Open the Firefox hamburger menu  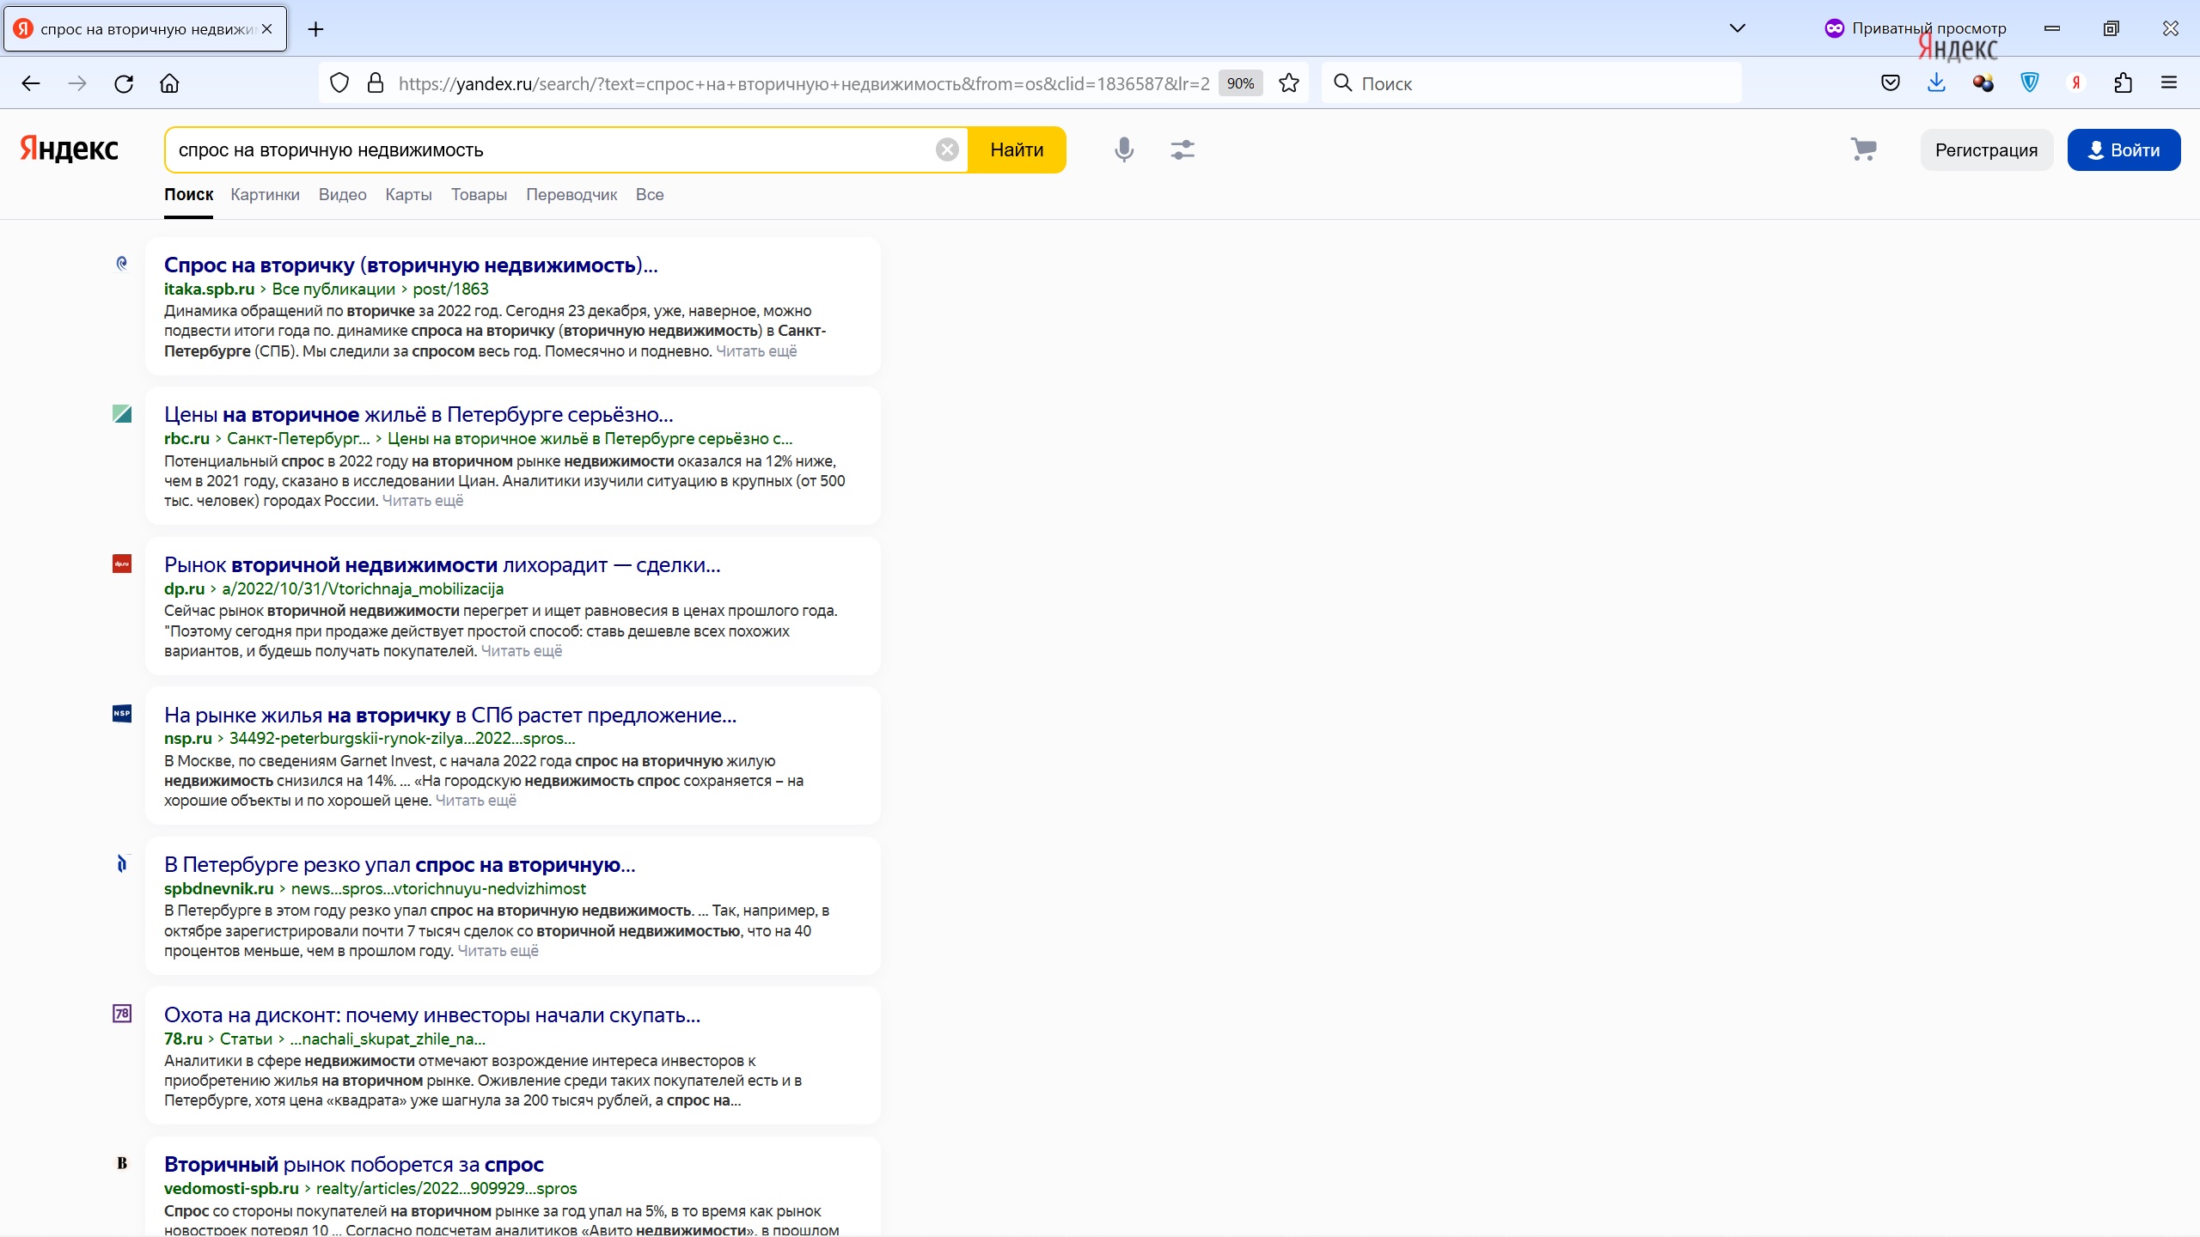coord(2169,83)
